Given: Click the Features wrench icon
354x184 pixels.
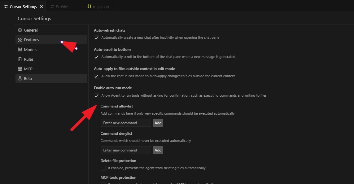Looking at the screenshot, I should coord(20,40).
